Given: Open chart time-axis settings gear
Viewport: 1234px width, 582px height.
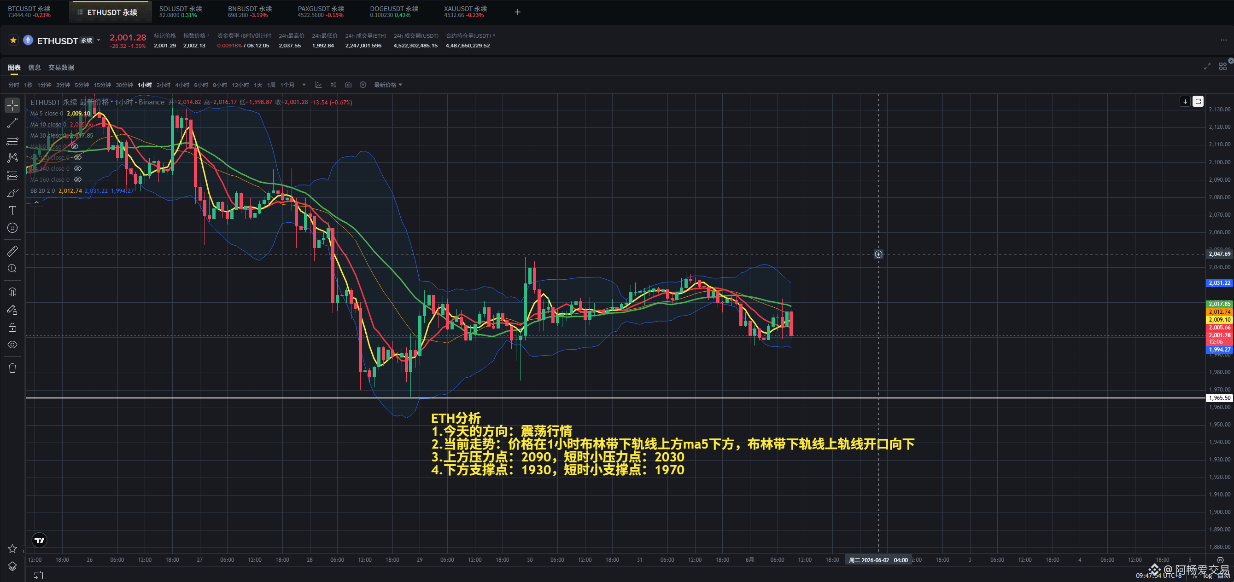Looking at the screenshot, I should (1220, 559).
